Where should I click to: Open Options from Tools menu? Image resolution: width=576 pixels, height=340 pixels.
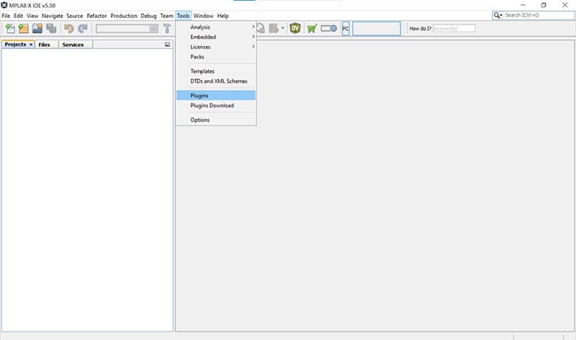(x=215, y=120)
